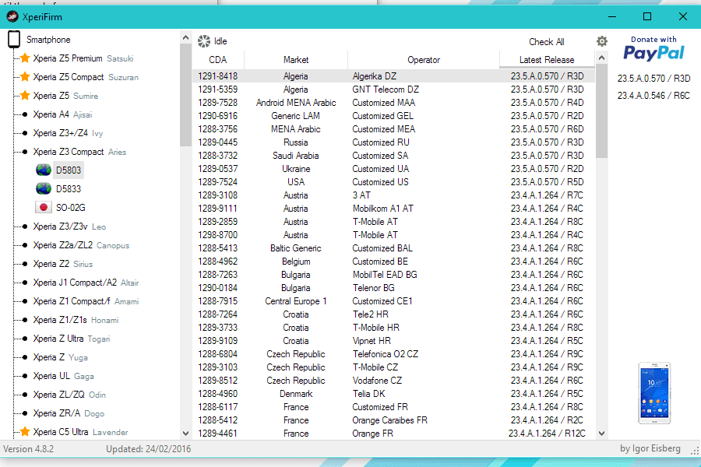
Task: Select the Algerika DZ firmware row
Action: (394, 76)
